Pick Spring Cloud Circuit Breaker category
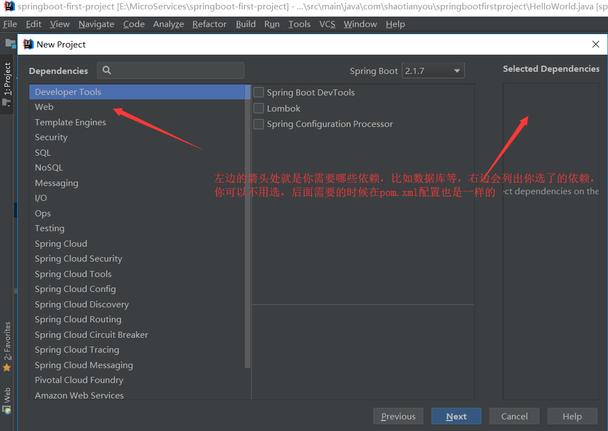This screenshot has height=431, width=608. (x=137, y=334)
